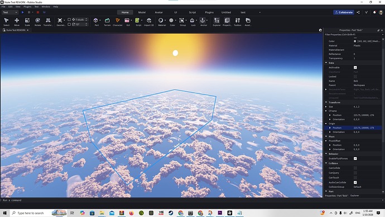
Task: Start playtest with the Play button
Action: [x=22, y=12]
